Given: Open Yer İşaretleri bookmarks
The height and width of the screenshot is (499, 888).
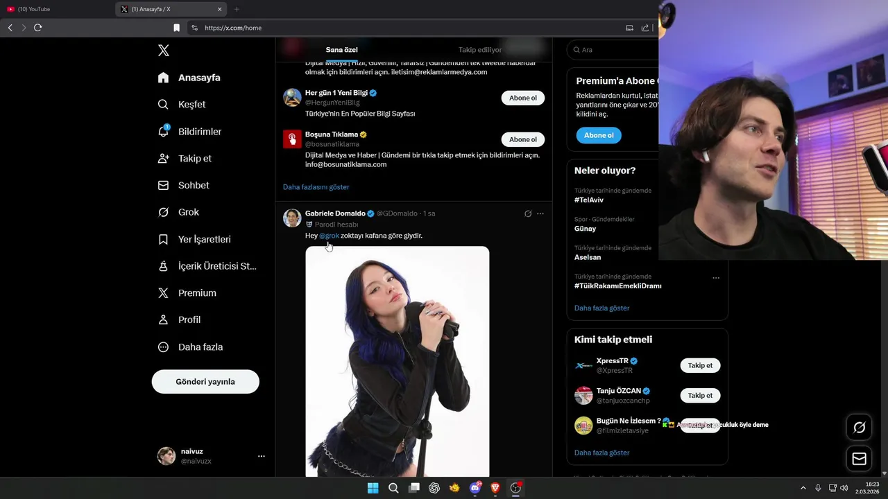Looking at the screenshot, I should pos(194,239).
